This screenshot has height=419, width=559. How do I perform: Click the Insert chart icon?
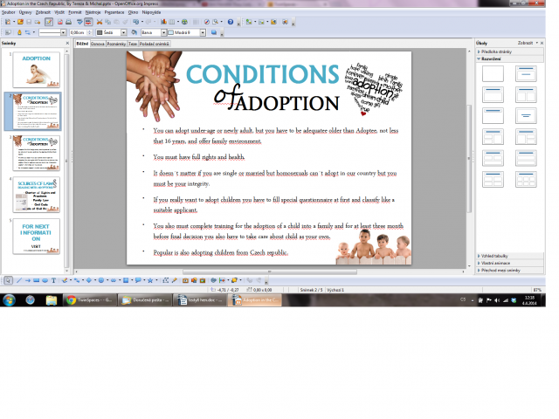point(163,22)
